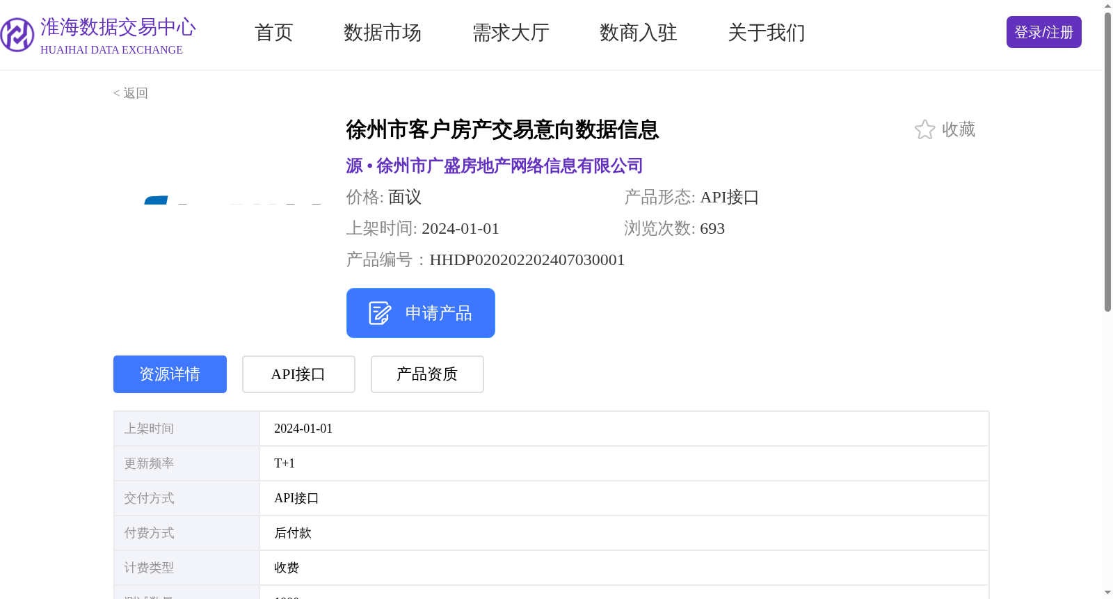Click the 价格: 面议 text
The height and width of the screenshot is (599, 1113).
[x=384, y=197]
